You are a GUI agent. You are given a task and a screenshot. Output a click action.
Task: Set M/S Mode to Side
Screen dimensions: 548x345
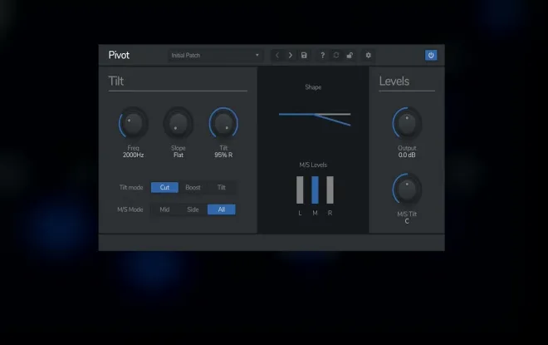193,209
